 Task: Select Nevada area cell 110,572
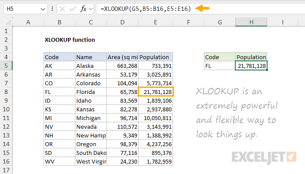[122, 127]
